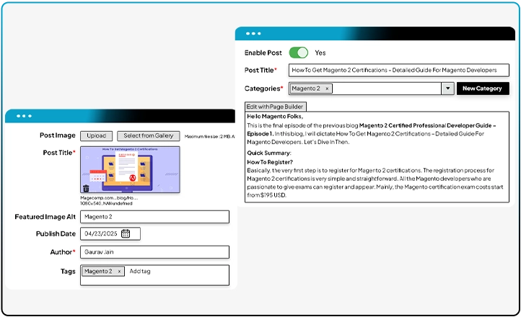Screen dimensions: 521x317
Task: Toggle the Enable Post switch
Action: coord(298,53)
